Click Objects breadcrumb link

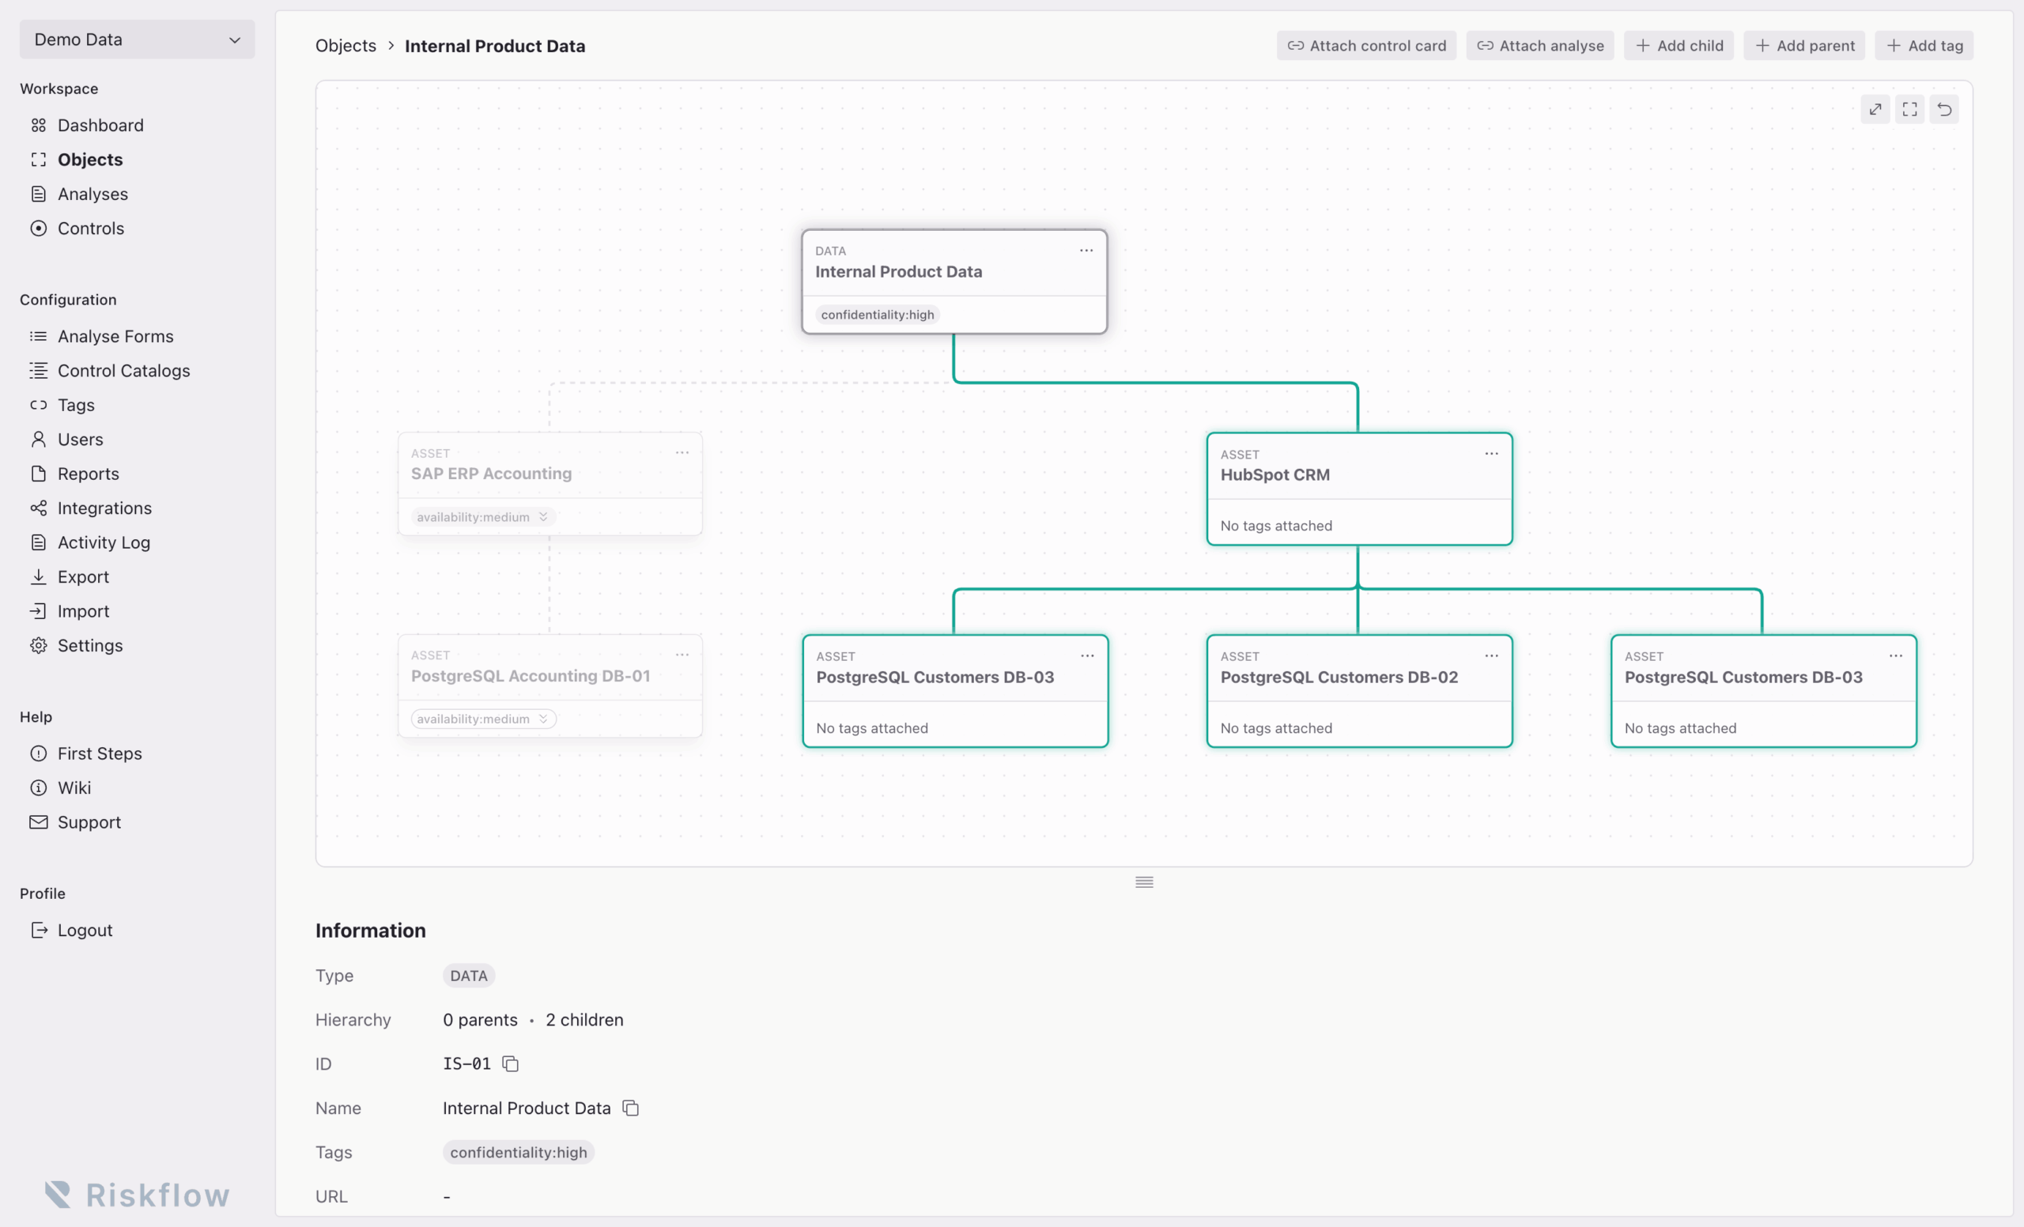(x=345, y=46)
